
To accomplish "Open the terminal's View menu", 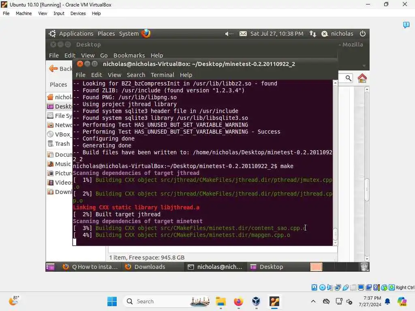I will pyautogui.click(x=114, y=75).
